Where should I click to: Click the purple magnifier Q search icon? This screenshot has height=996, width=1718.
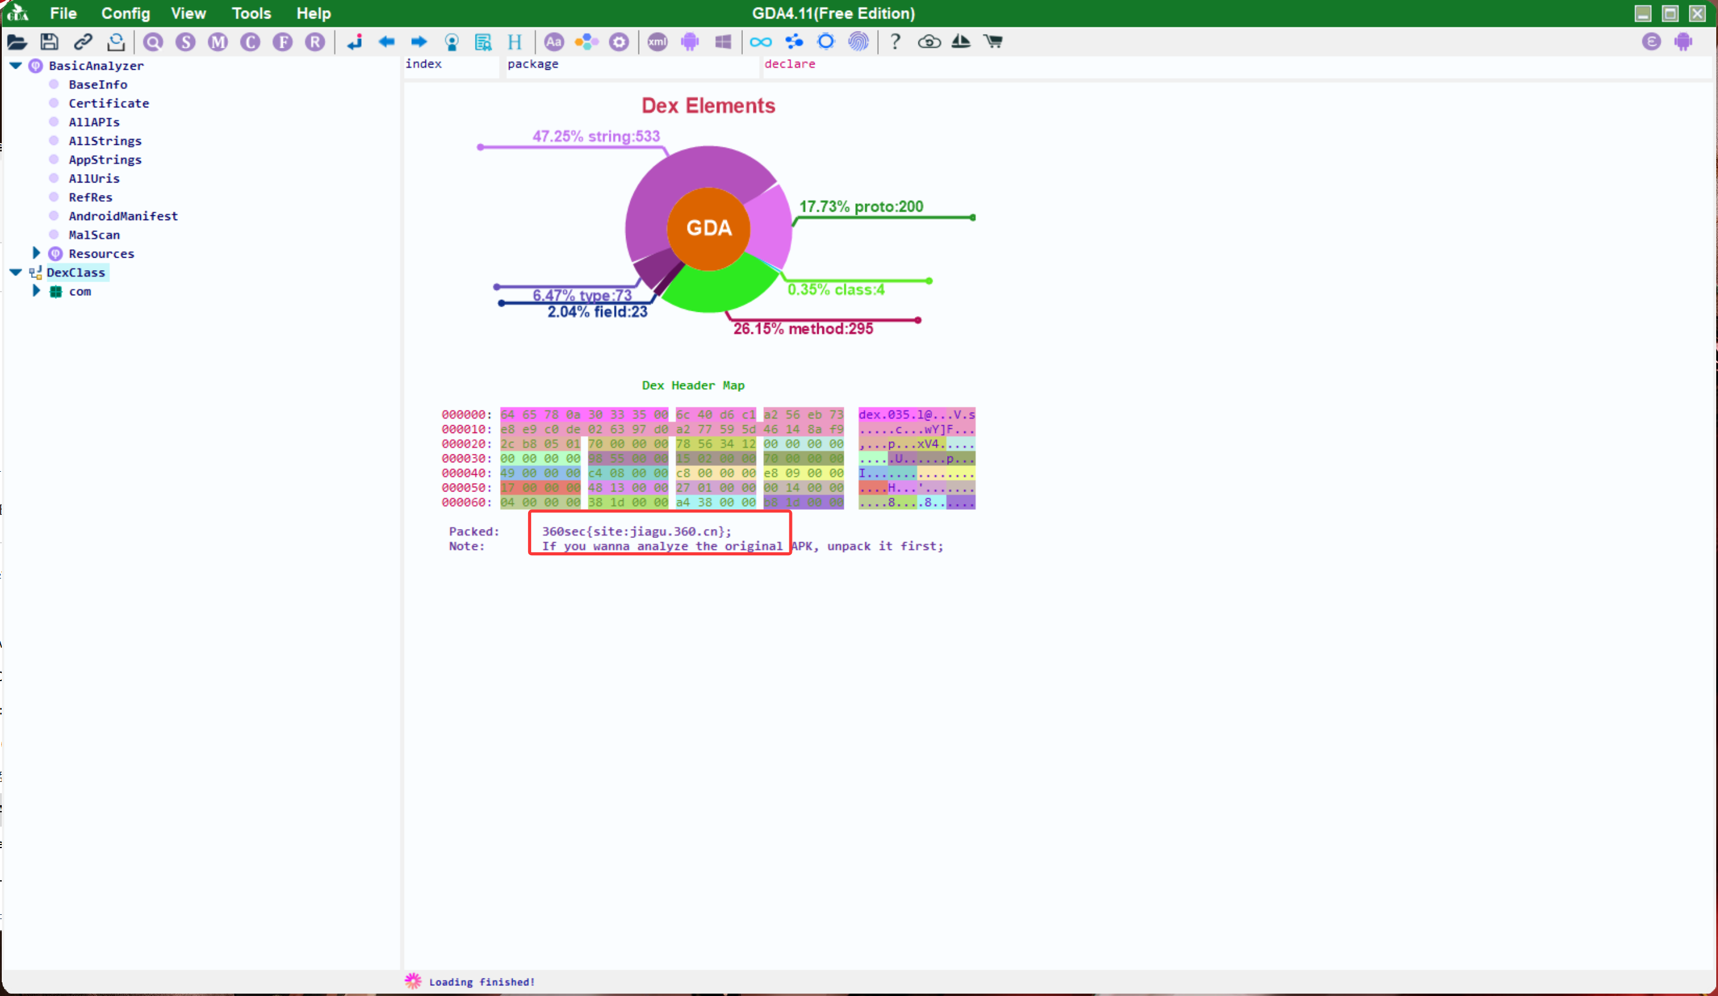[153, 42]
